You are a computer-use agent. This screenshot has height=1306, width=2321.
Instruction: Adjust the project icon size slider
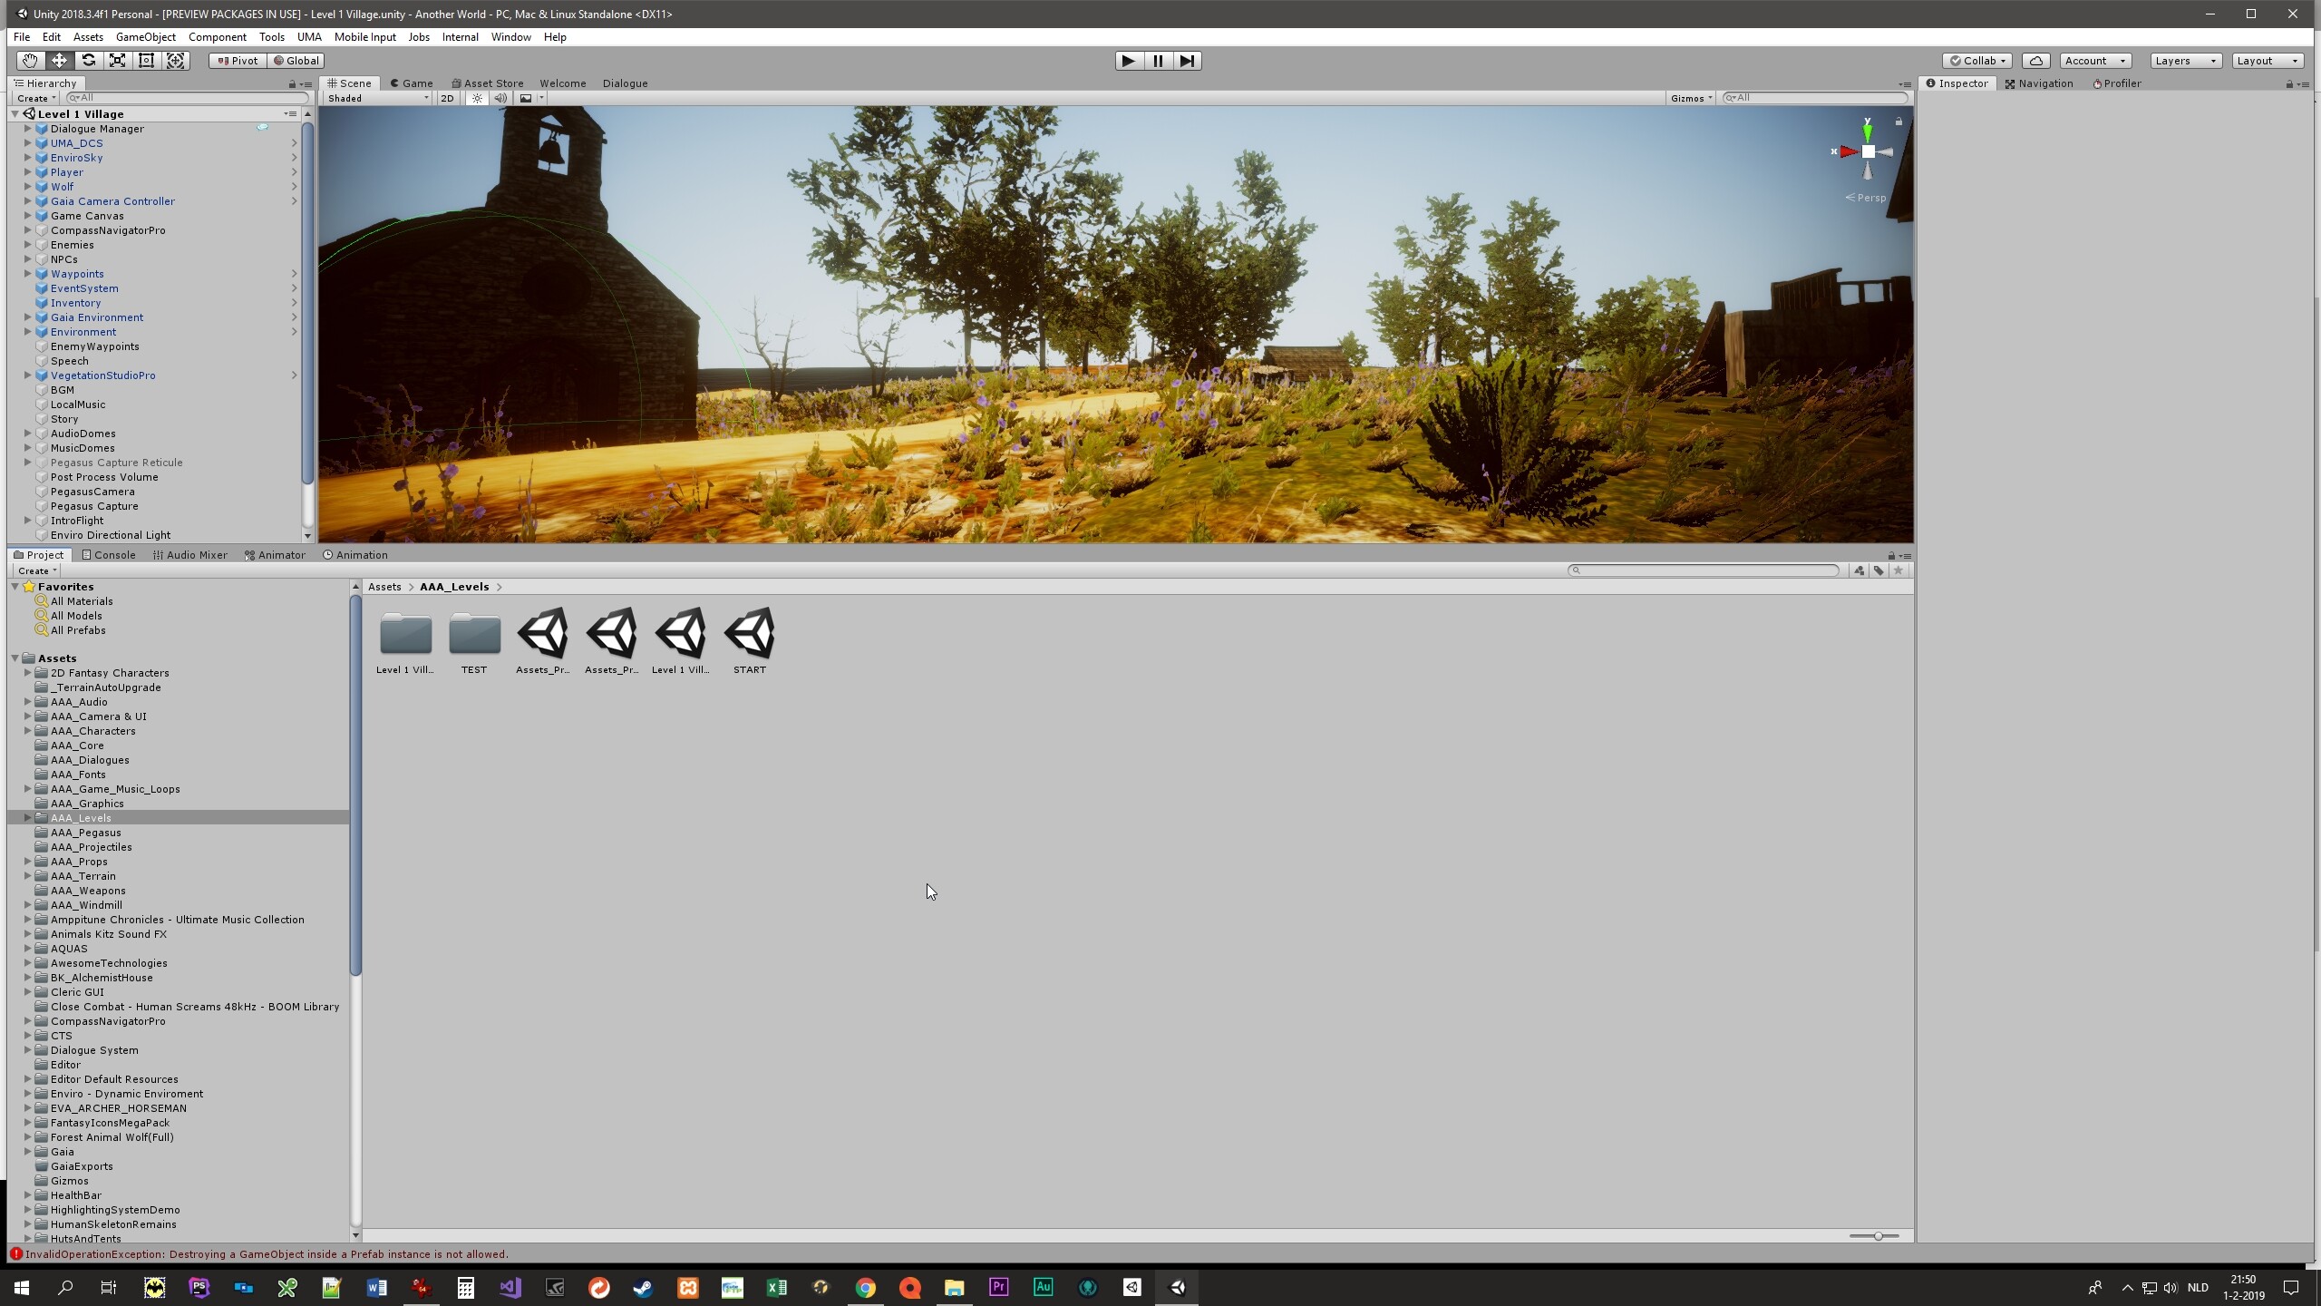click(x=1878, y=1236)
